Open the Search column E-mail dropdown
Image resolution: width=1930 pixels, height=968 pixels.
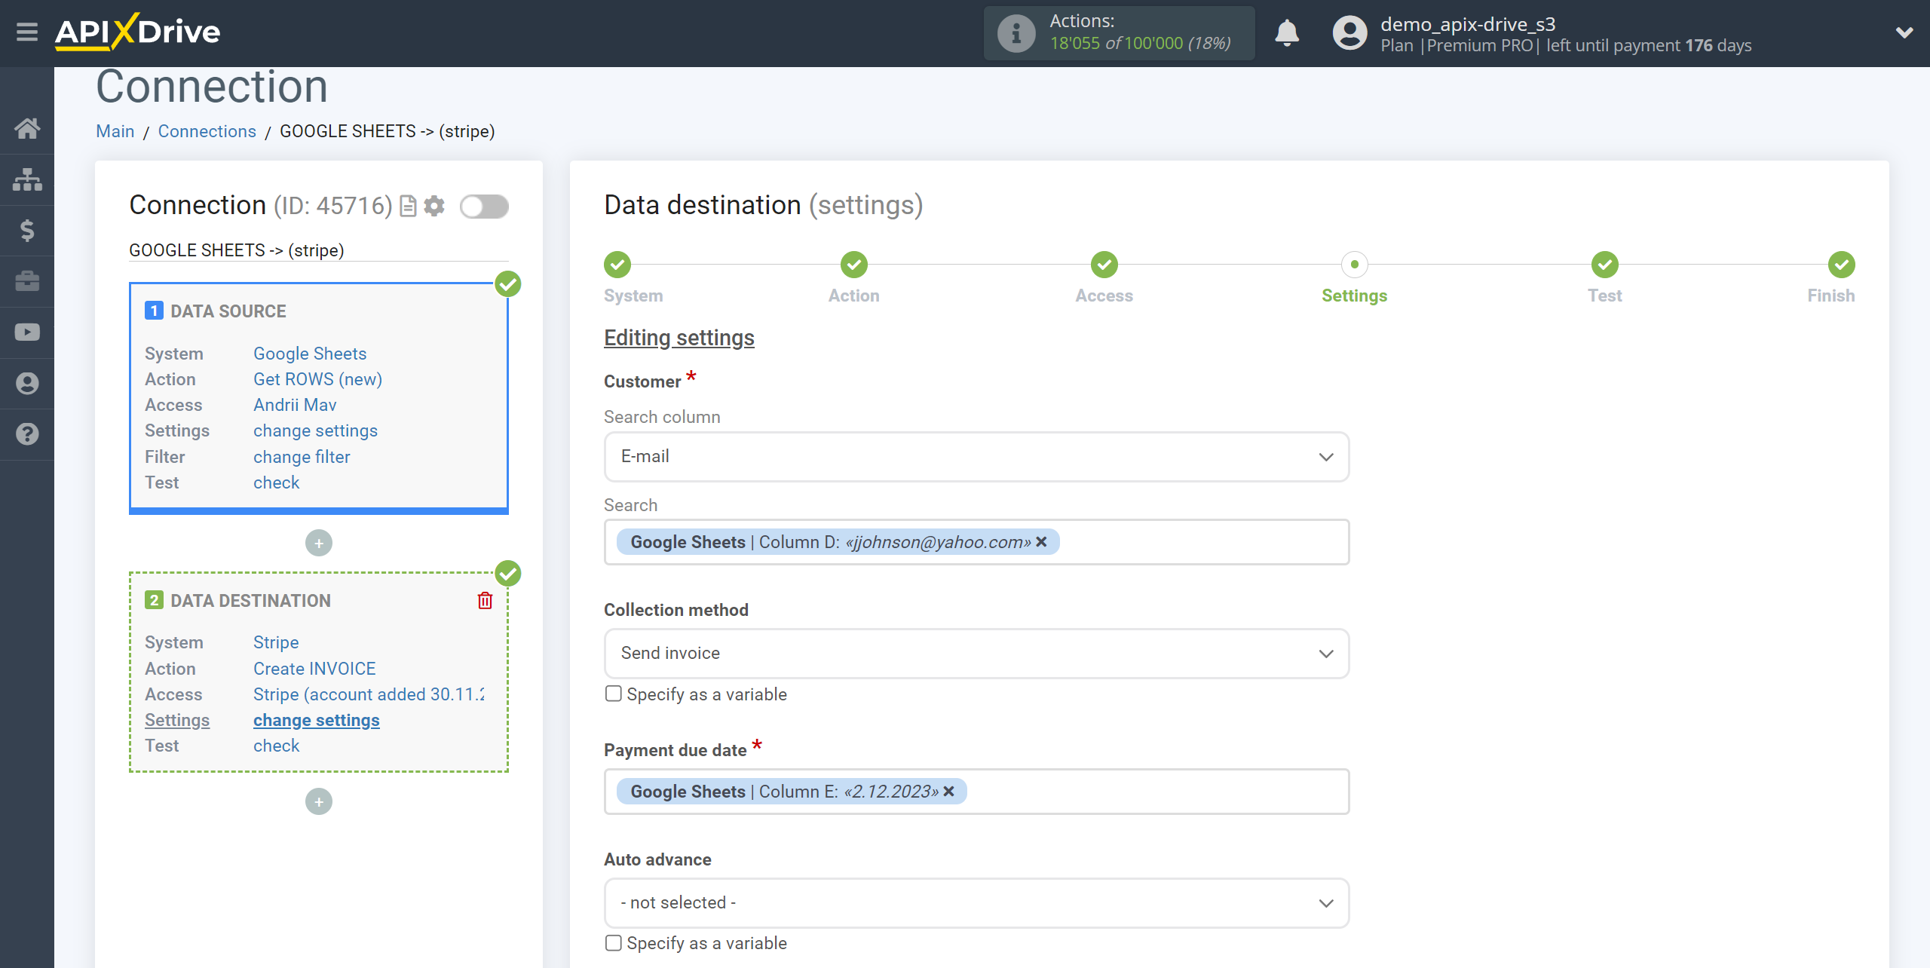point(976,457)
